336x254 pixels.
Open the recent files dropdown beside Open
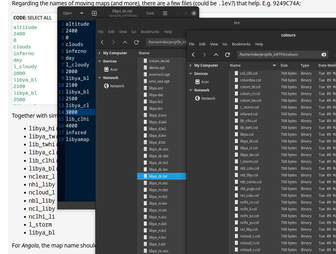pyautogui.click(x=82, y=13)
